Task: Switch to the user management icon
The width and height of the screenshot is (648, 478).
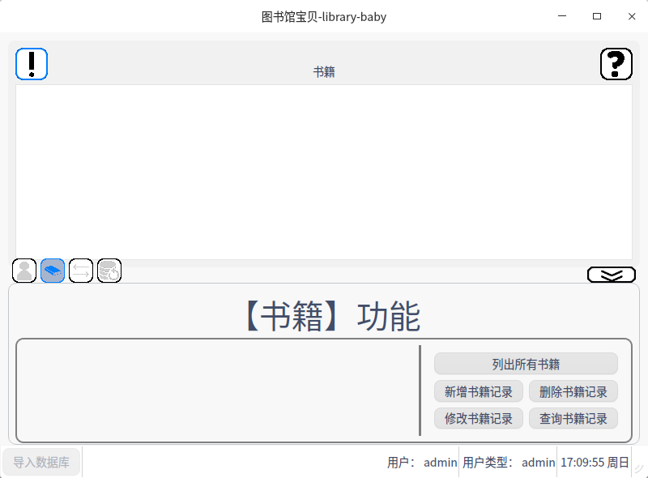Action: (x=25, y=271)
